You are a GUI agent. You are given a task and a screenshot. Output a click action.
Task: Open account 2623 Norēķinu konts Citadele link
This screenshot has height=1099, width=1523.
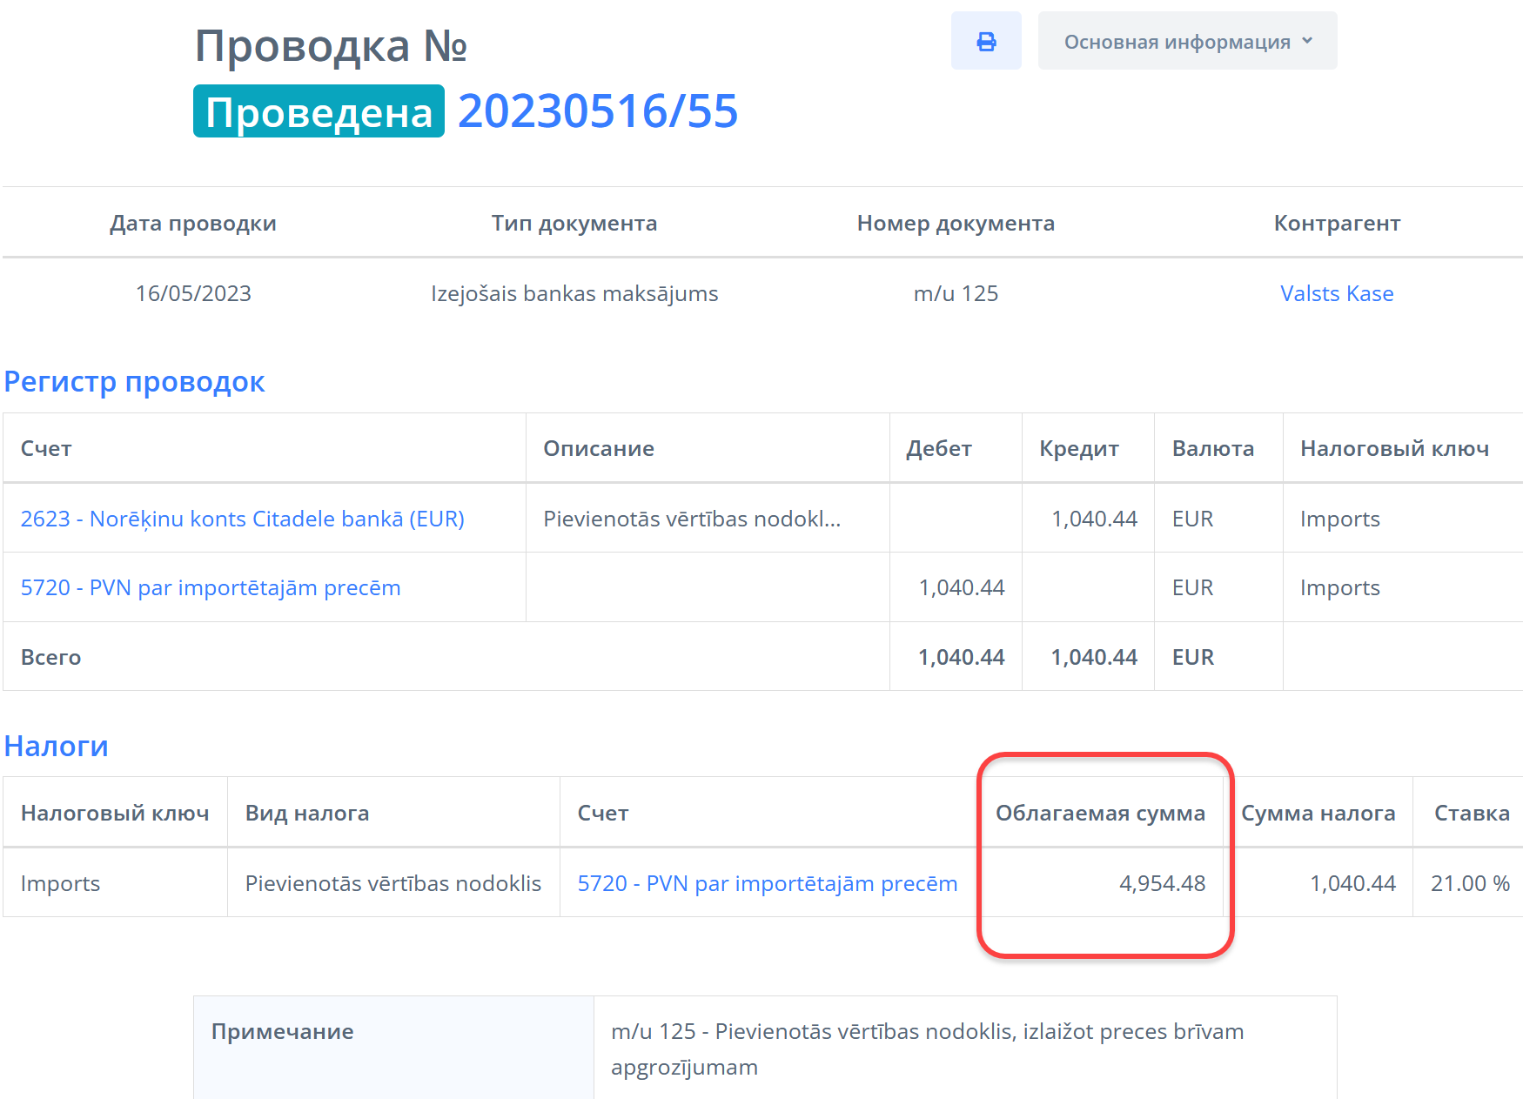[x=242, y=519]
